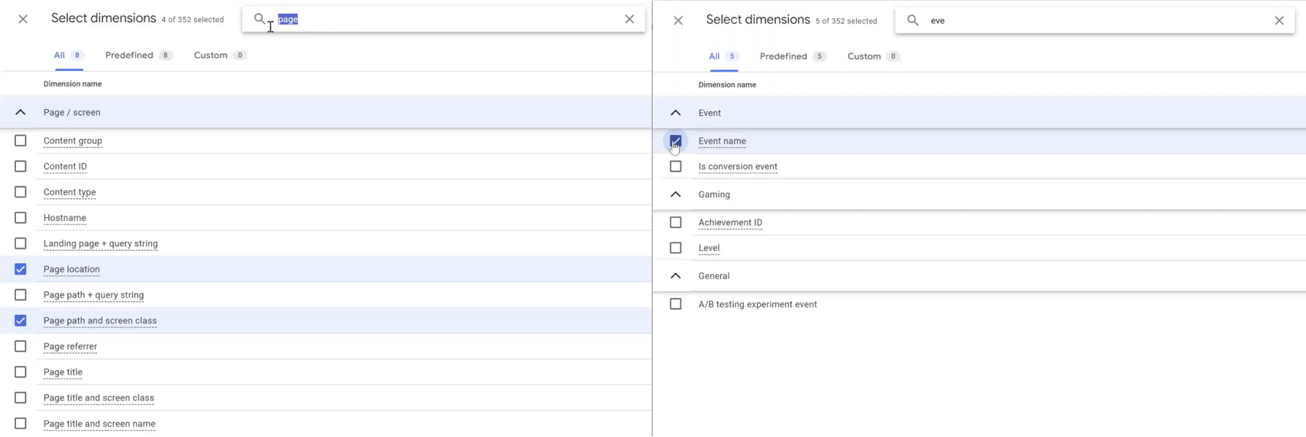Check the Page title checkbox
The height and width of the screenshot is (437, 1306).
pos(21,372)
